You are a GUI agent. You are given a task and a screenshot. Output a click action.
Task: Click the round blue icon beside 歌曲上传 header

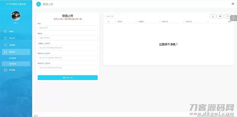coord(39,4)
